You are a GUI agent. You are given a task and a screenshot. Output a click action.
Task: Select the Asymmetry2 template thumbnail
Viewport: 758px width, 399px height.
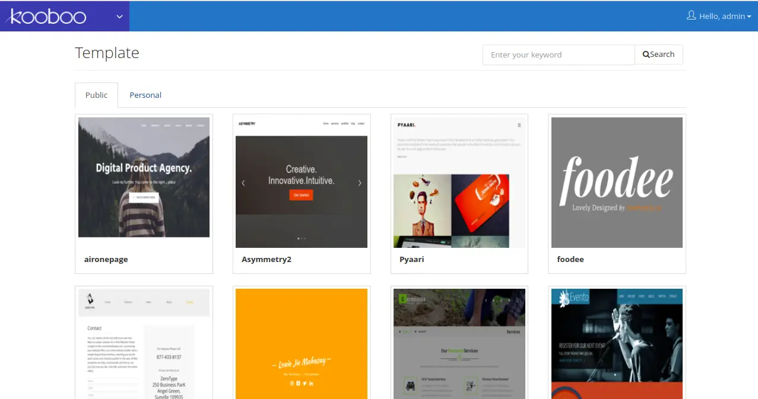click(302, 183)
